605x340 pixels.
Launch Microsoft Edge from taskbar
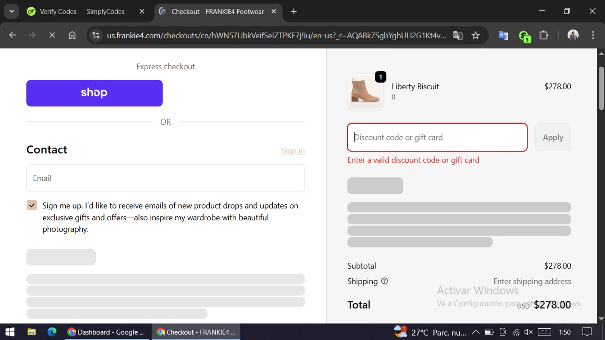pyautogui.click(x=52, y=332)
